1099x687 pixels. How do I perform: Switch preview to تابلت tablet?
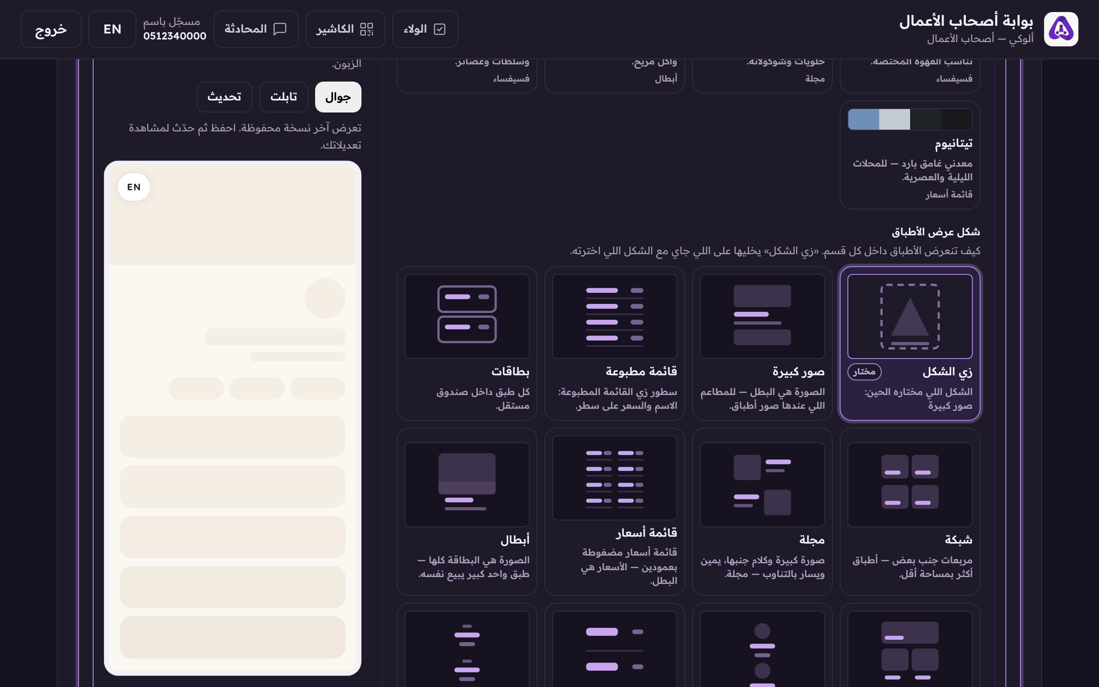tap(283, 97)
